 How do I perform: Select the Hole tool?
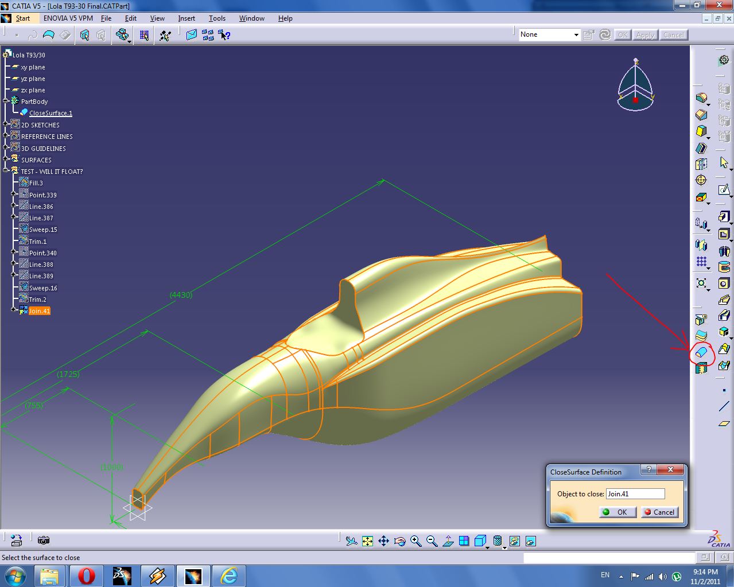point(724,283)
